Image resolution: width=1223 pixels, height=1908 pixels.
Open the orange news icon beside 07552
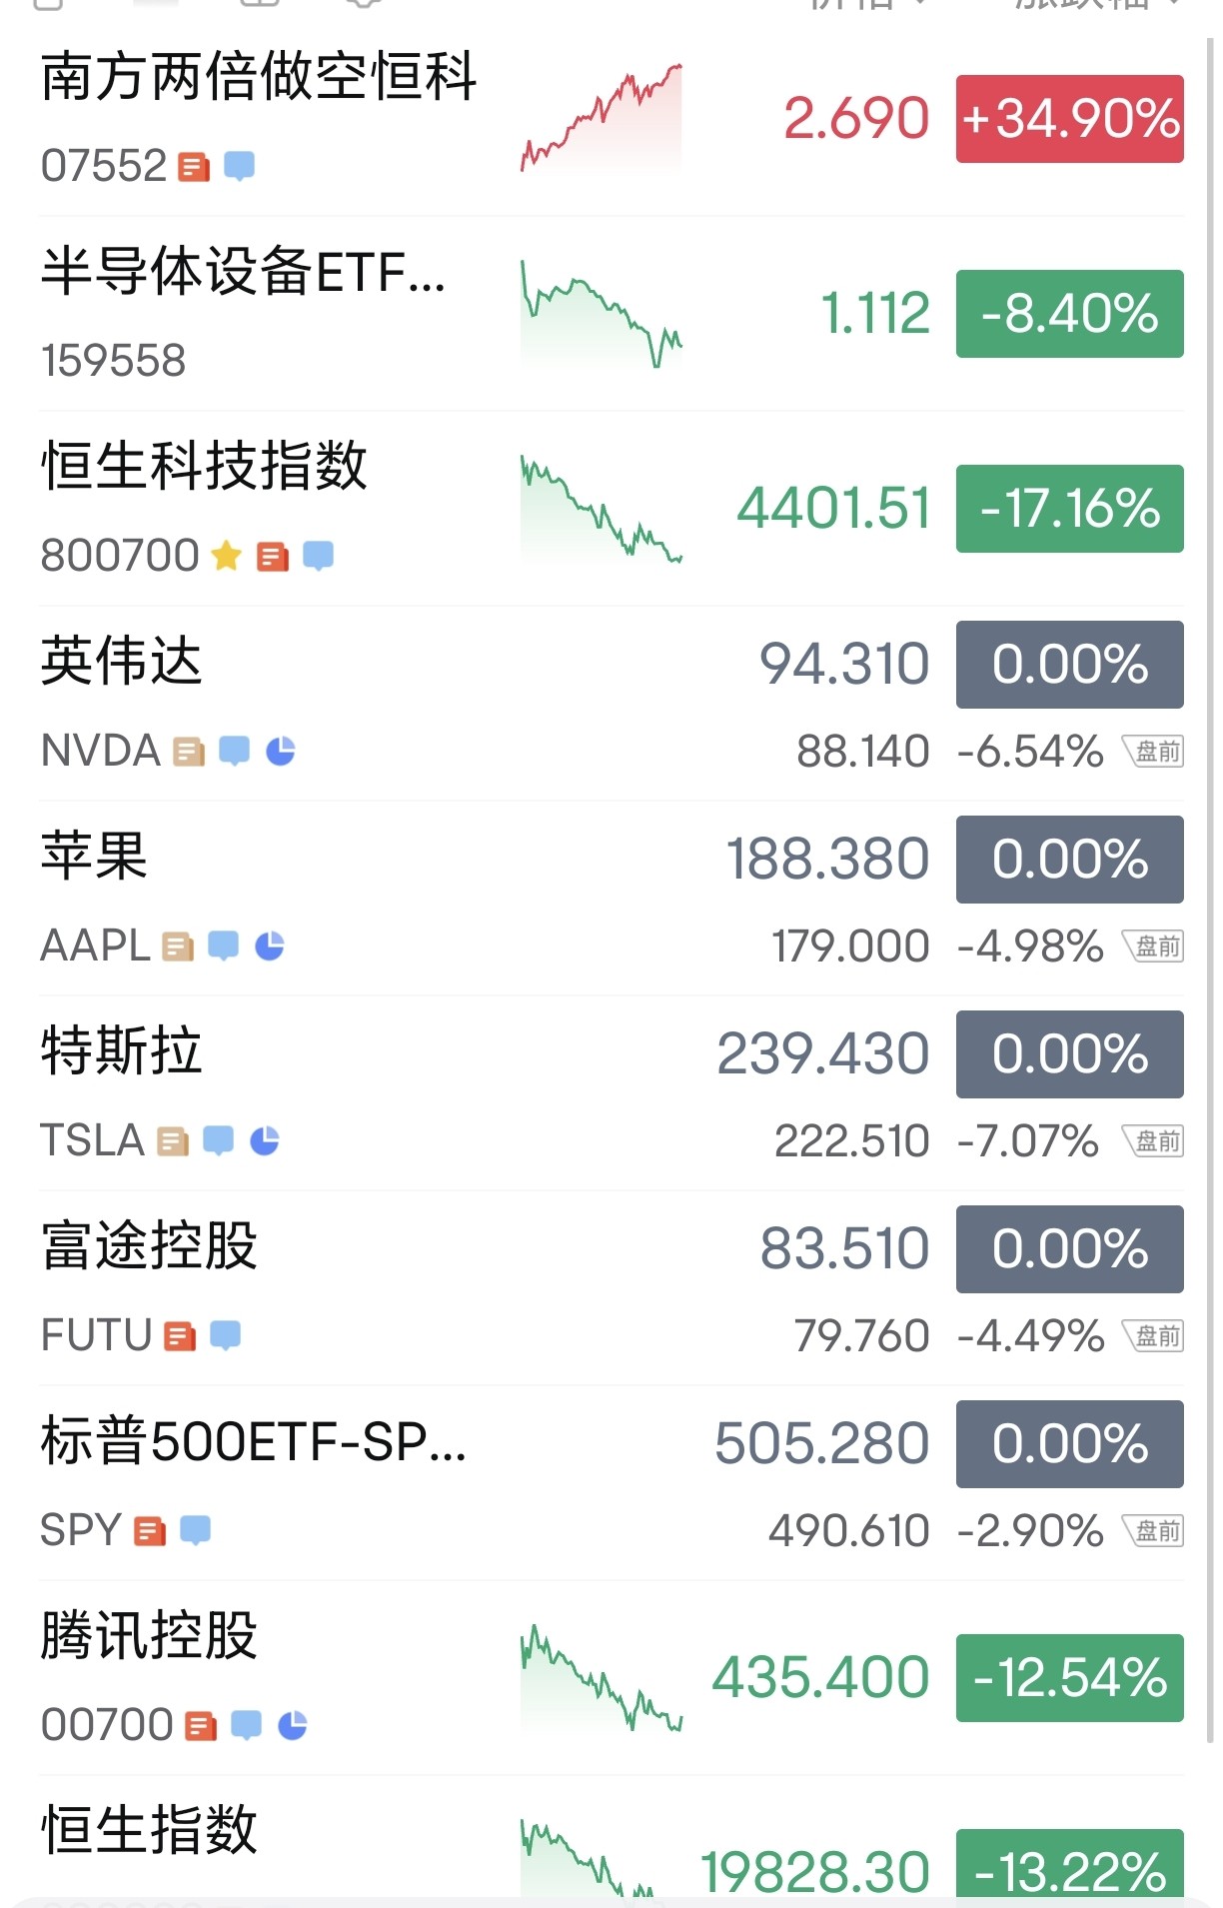[x=194, y=166]
